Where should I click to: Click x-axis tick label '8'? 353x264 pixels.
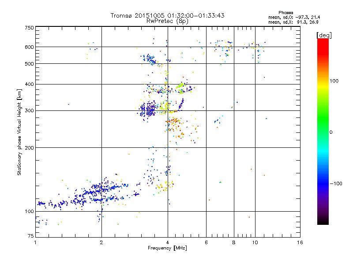234,242
